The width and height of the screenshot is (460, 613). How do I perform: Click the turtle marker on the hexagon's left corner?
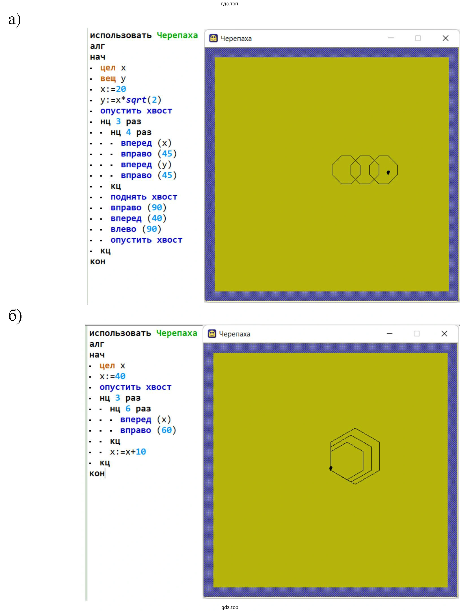[331, 468]
